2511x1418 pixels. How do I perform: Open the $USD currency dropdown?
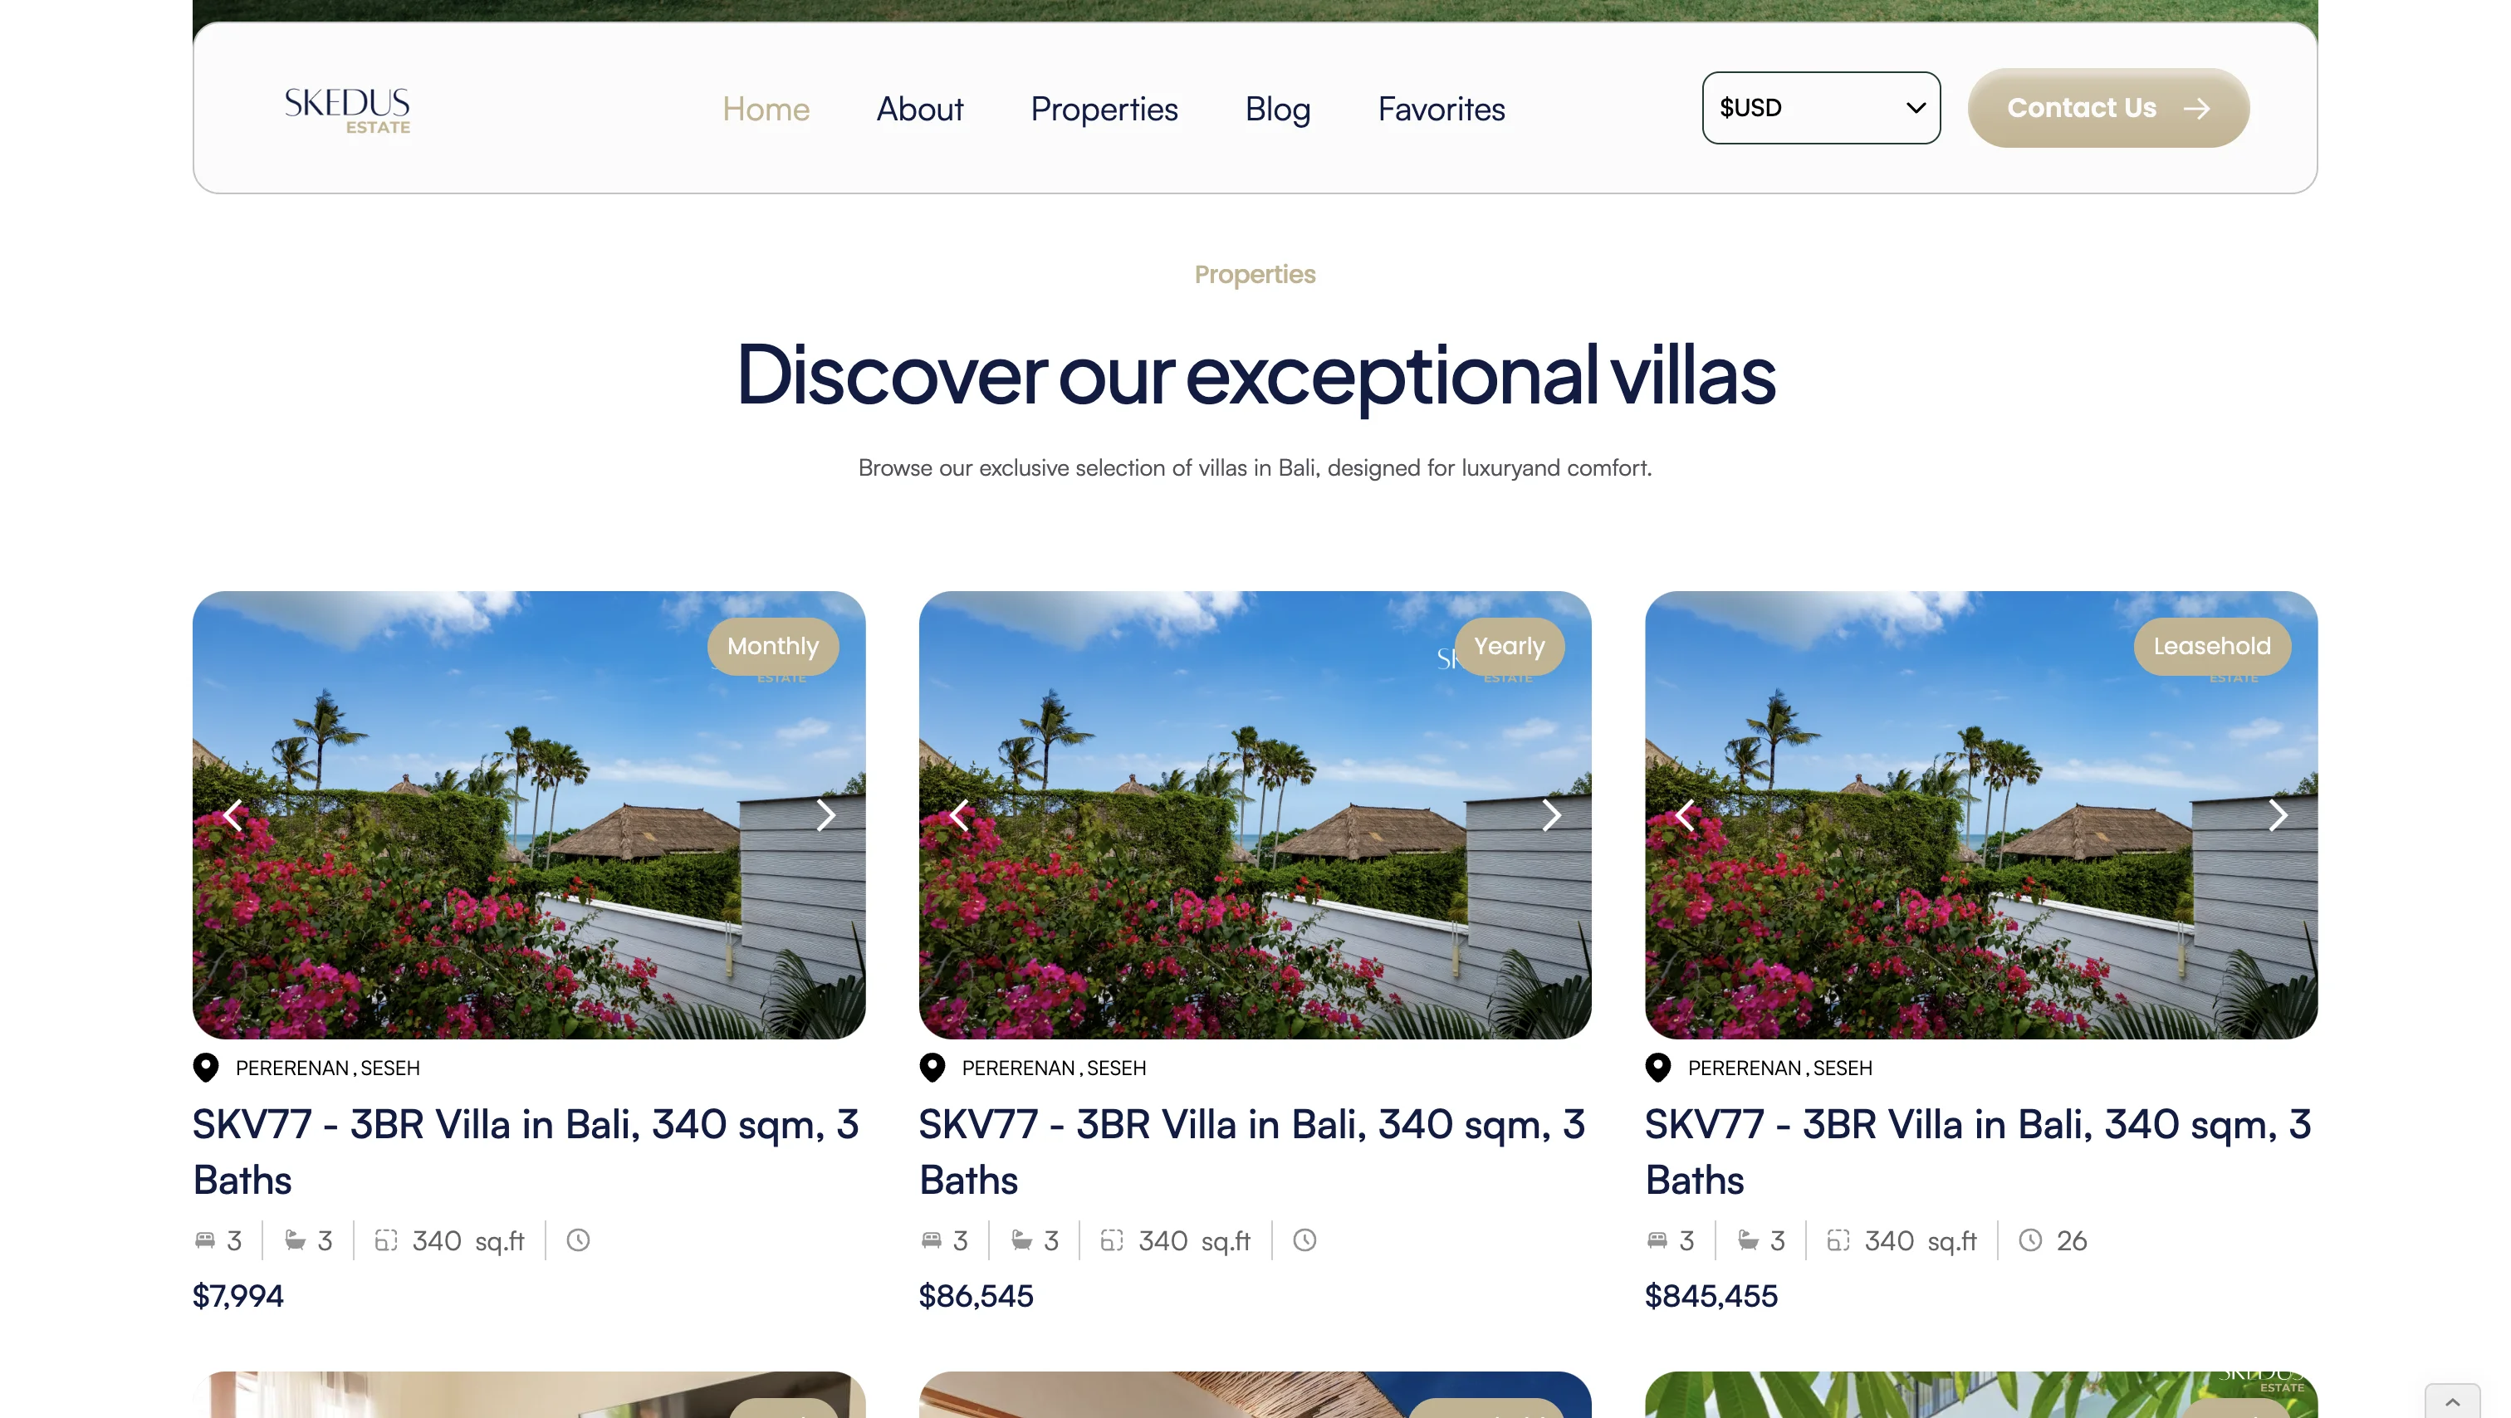(x=1821, y=108)
